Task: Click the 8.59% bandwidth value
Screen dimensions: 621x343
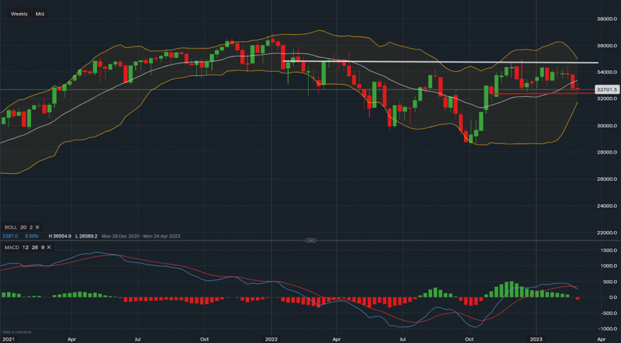Action: (30, 236)
